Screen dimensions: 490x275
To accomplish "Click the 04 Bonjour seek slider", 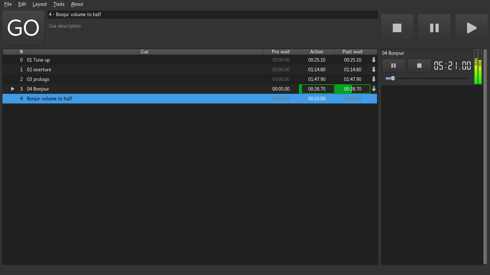I will click(427, 78).
